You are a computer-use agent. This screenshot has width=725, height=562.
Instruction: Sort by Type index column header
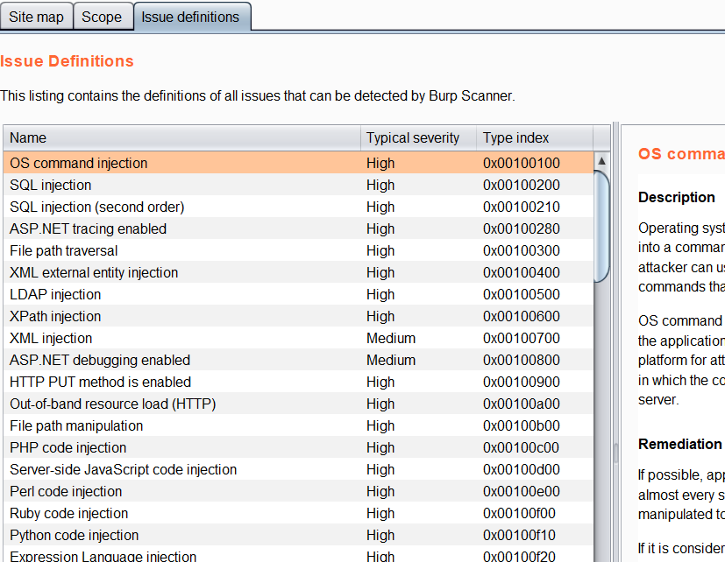coord(535,137)
